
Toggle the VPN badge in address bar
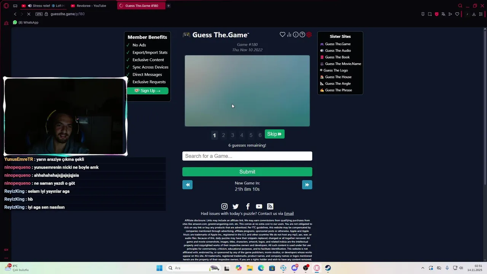pyautogui.click(x=39, y=14)
